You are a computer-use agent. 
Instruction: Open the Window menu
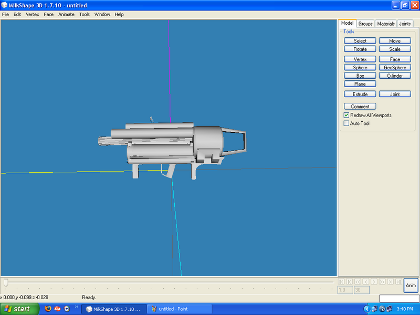[102, 15]
